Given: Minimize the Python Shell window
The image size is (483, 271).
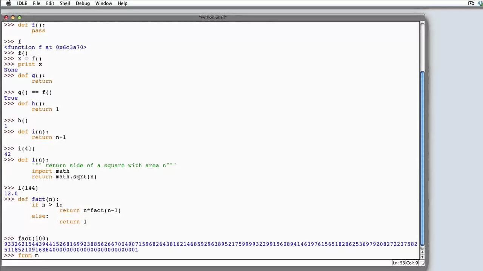Looking at the screenshot, I should click(13, 17).
